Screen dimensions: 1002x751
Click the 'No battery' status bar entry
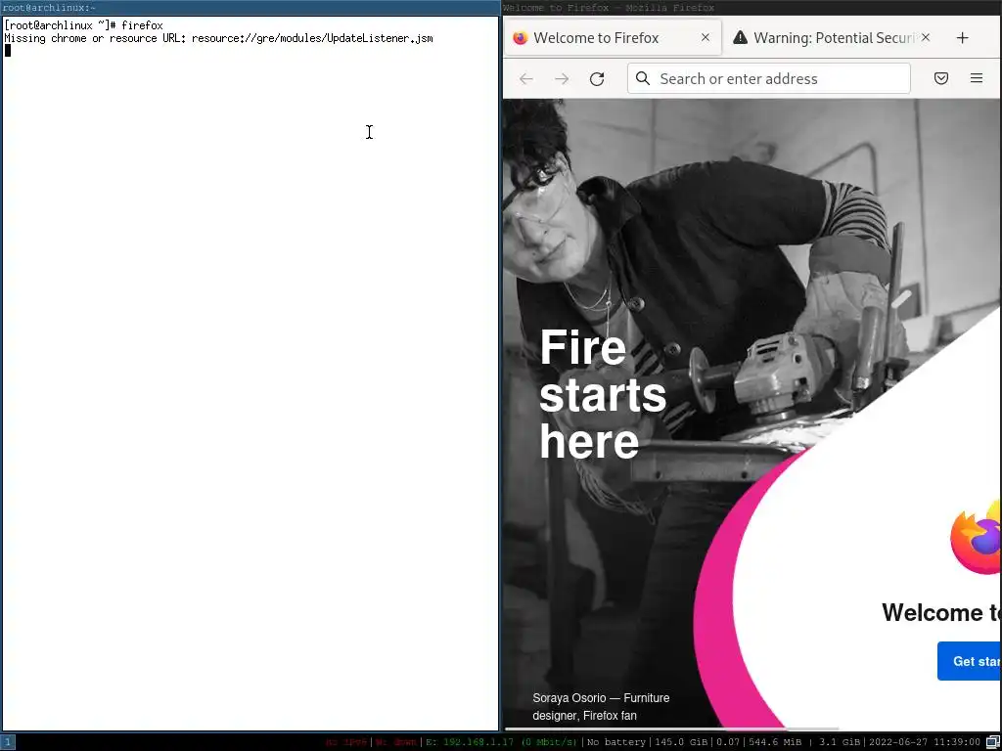pyautogui.click(x=616, y=742)
